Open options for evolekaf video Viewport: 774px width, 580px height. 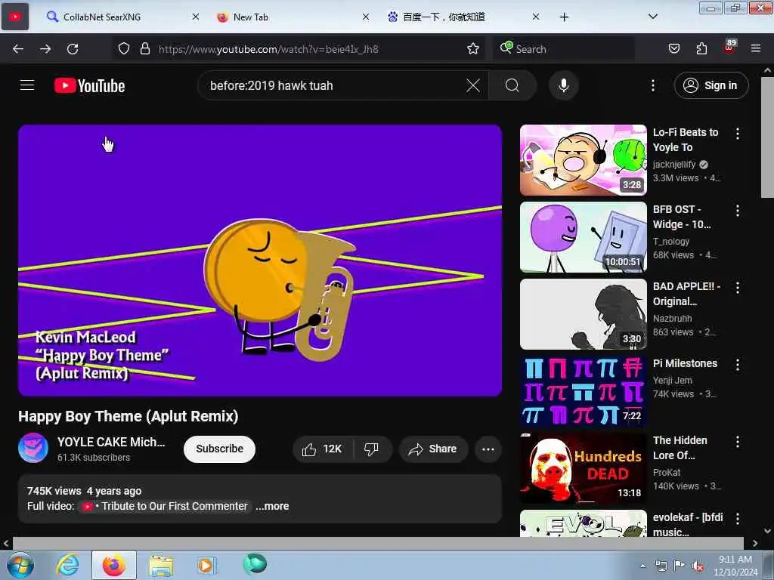coord(738,519)
